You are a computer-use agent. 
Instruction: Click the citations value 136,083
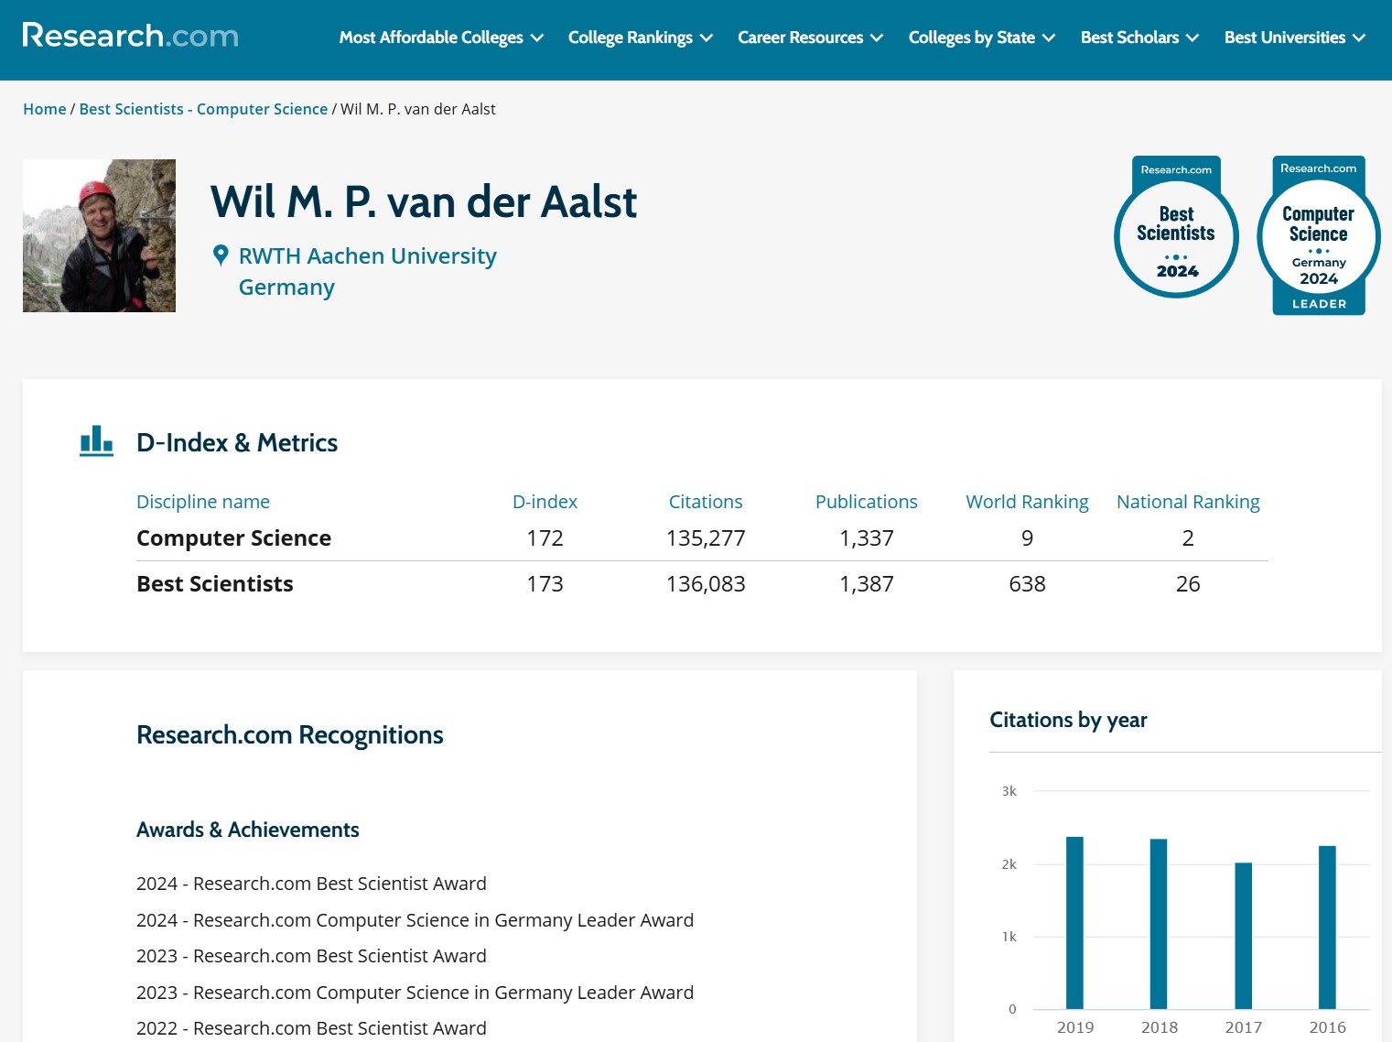[x=706, y=584]
